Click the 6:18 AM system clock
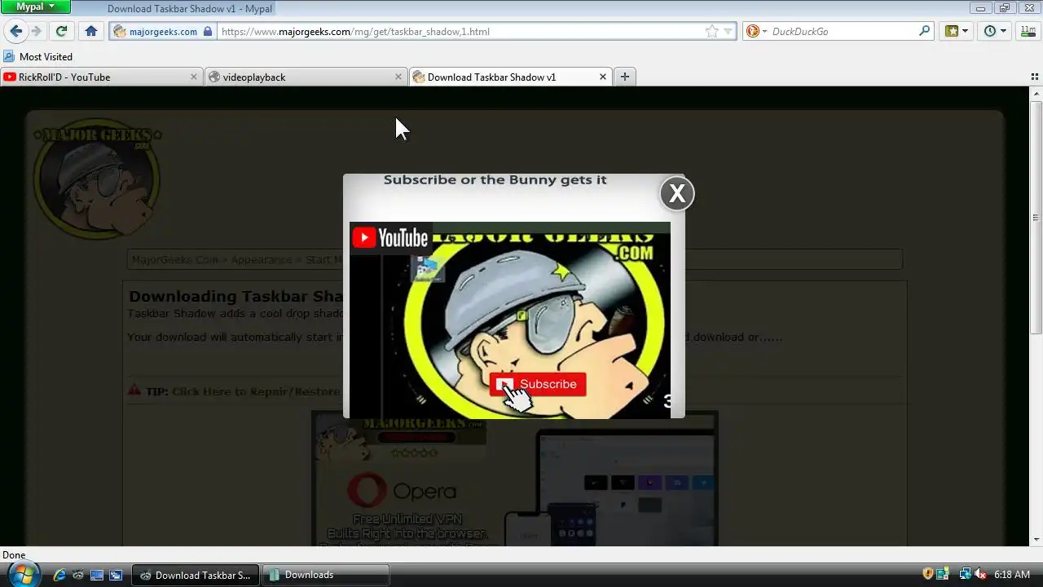Screen dimensions: 1043x587 point(1012,575)
